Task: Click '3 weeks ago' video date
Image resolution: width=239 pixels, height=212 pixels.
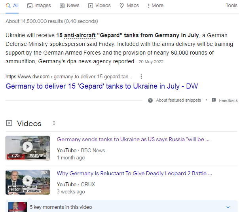Action: [x=71, y=191]
